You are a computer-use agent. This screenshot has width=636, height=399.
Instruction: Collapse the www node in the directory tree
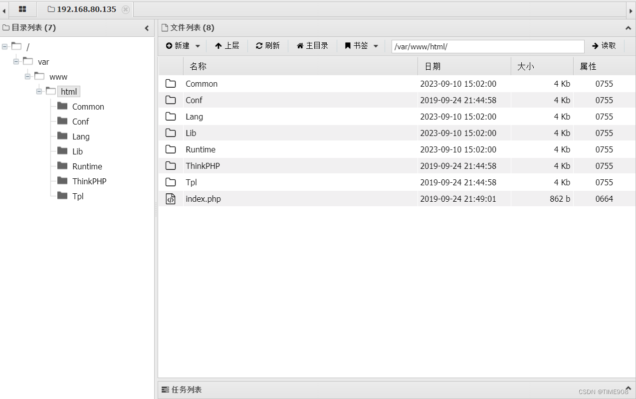coord(27,76)
